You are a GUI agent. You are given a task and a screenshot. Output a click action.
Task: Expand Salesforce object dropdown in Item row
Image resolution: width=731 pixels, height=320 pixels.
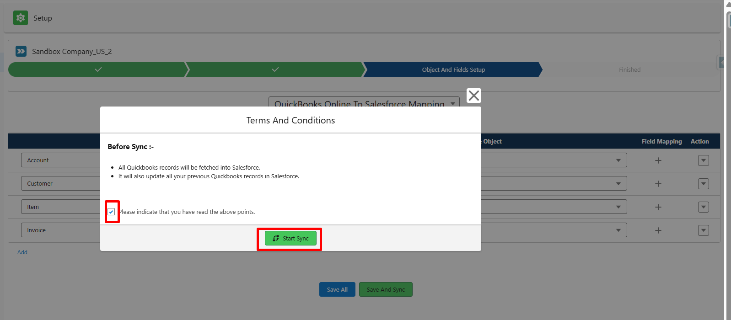pos(618,207)
